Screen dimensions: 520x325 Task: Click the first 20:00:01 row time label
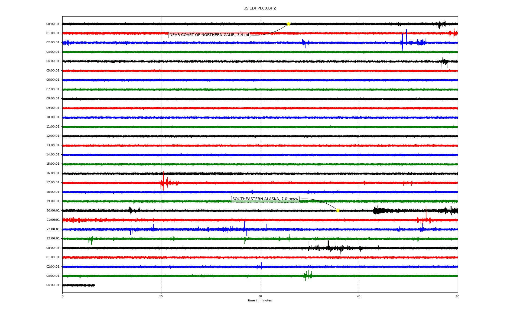click(53, 211)
